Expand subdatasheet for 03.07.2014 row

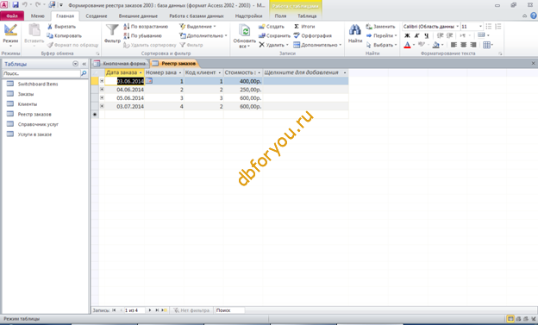(102, 106)
